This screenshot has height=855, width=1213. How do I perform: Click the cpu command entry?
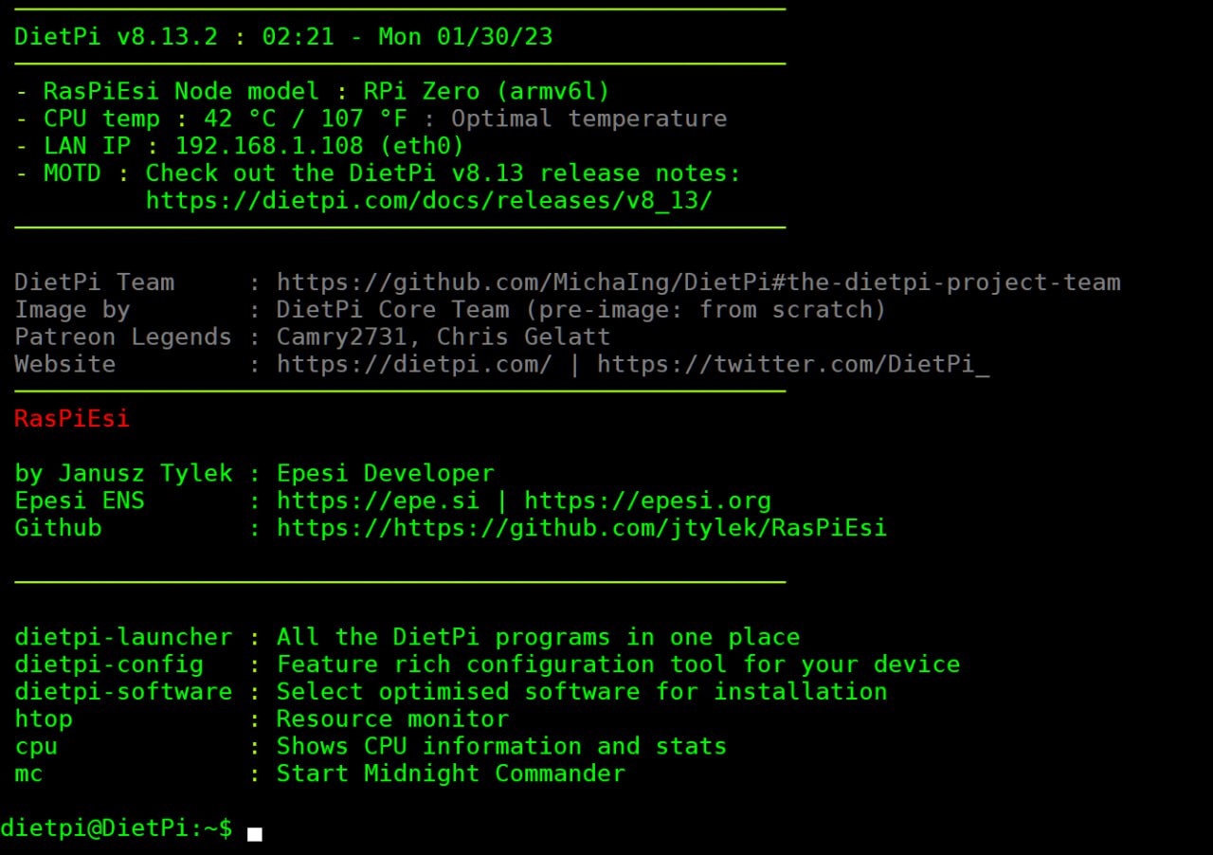pyautogui.click(x=36, y=747)
